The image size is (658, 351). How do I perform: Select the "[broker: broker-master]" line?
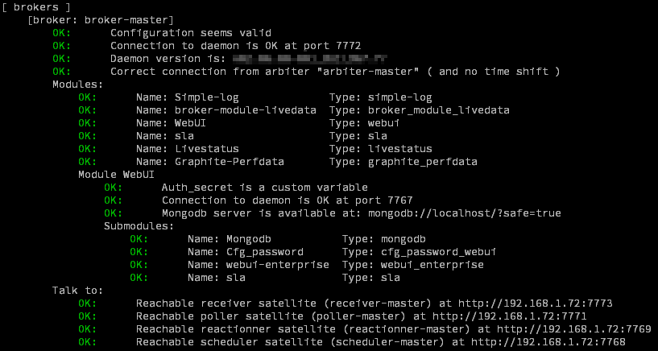pos(101,20)
